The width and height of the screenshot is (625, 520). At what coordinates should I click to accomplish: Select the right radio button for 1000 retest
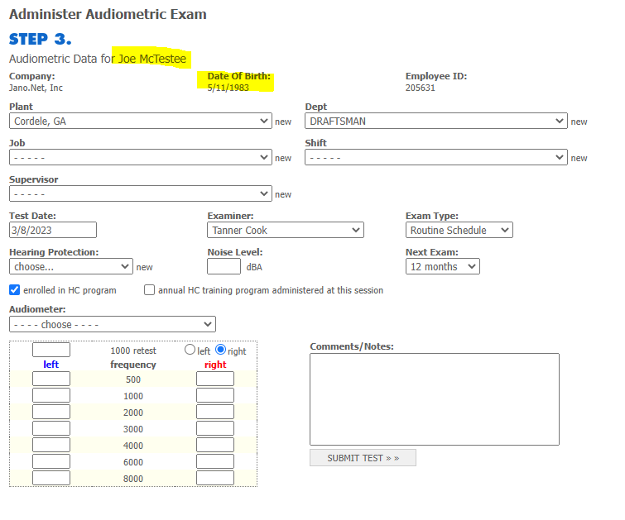pyautogui.click(x=220, y=350)
